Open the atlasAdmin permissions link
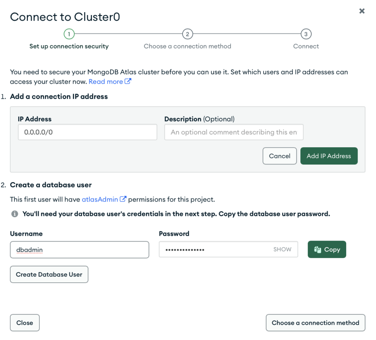This screenshot has height=340, width=376. (x=100, y=199)
